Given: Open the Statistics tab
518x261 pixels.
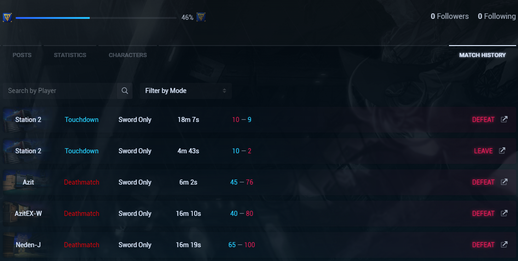Looking at the screenshot, I should click(x=70, y=55).
